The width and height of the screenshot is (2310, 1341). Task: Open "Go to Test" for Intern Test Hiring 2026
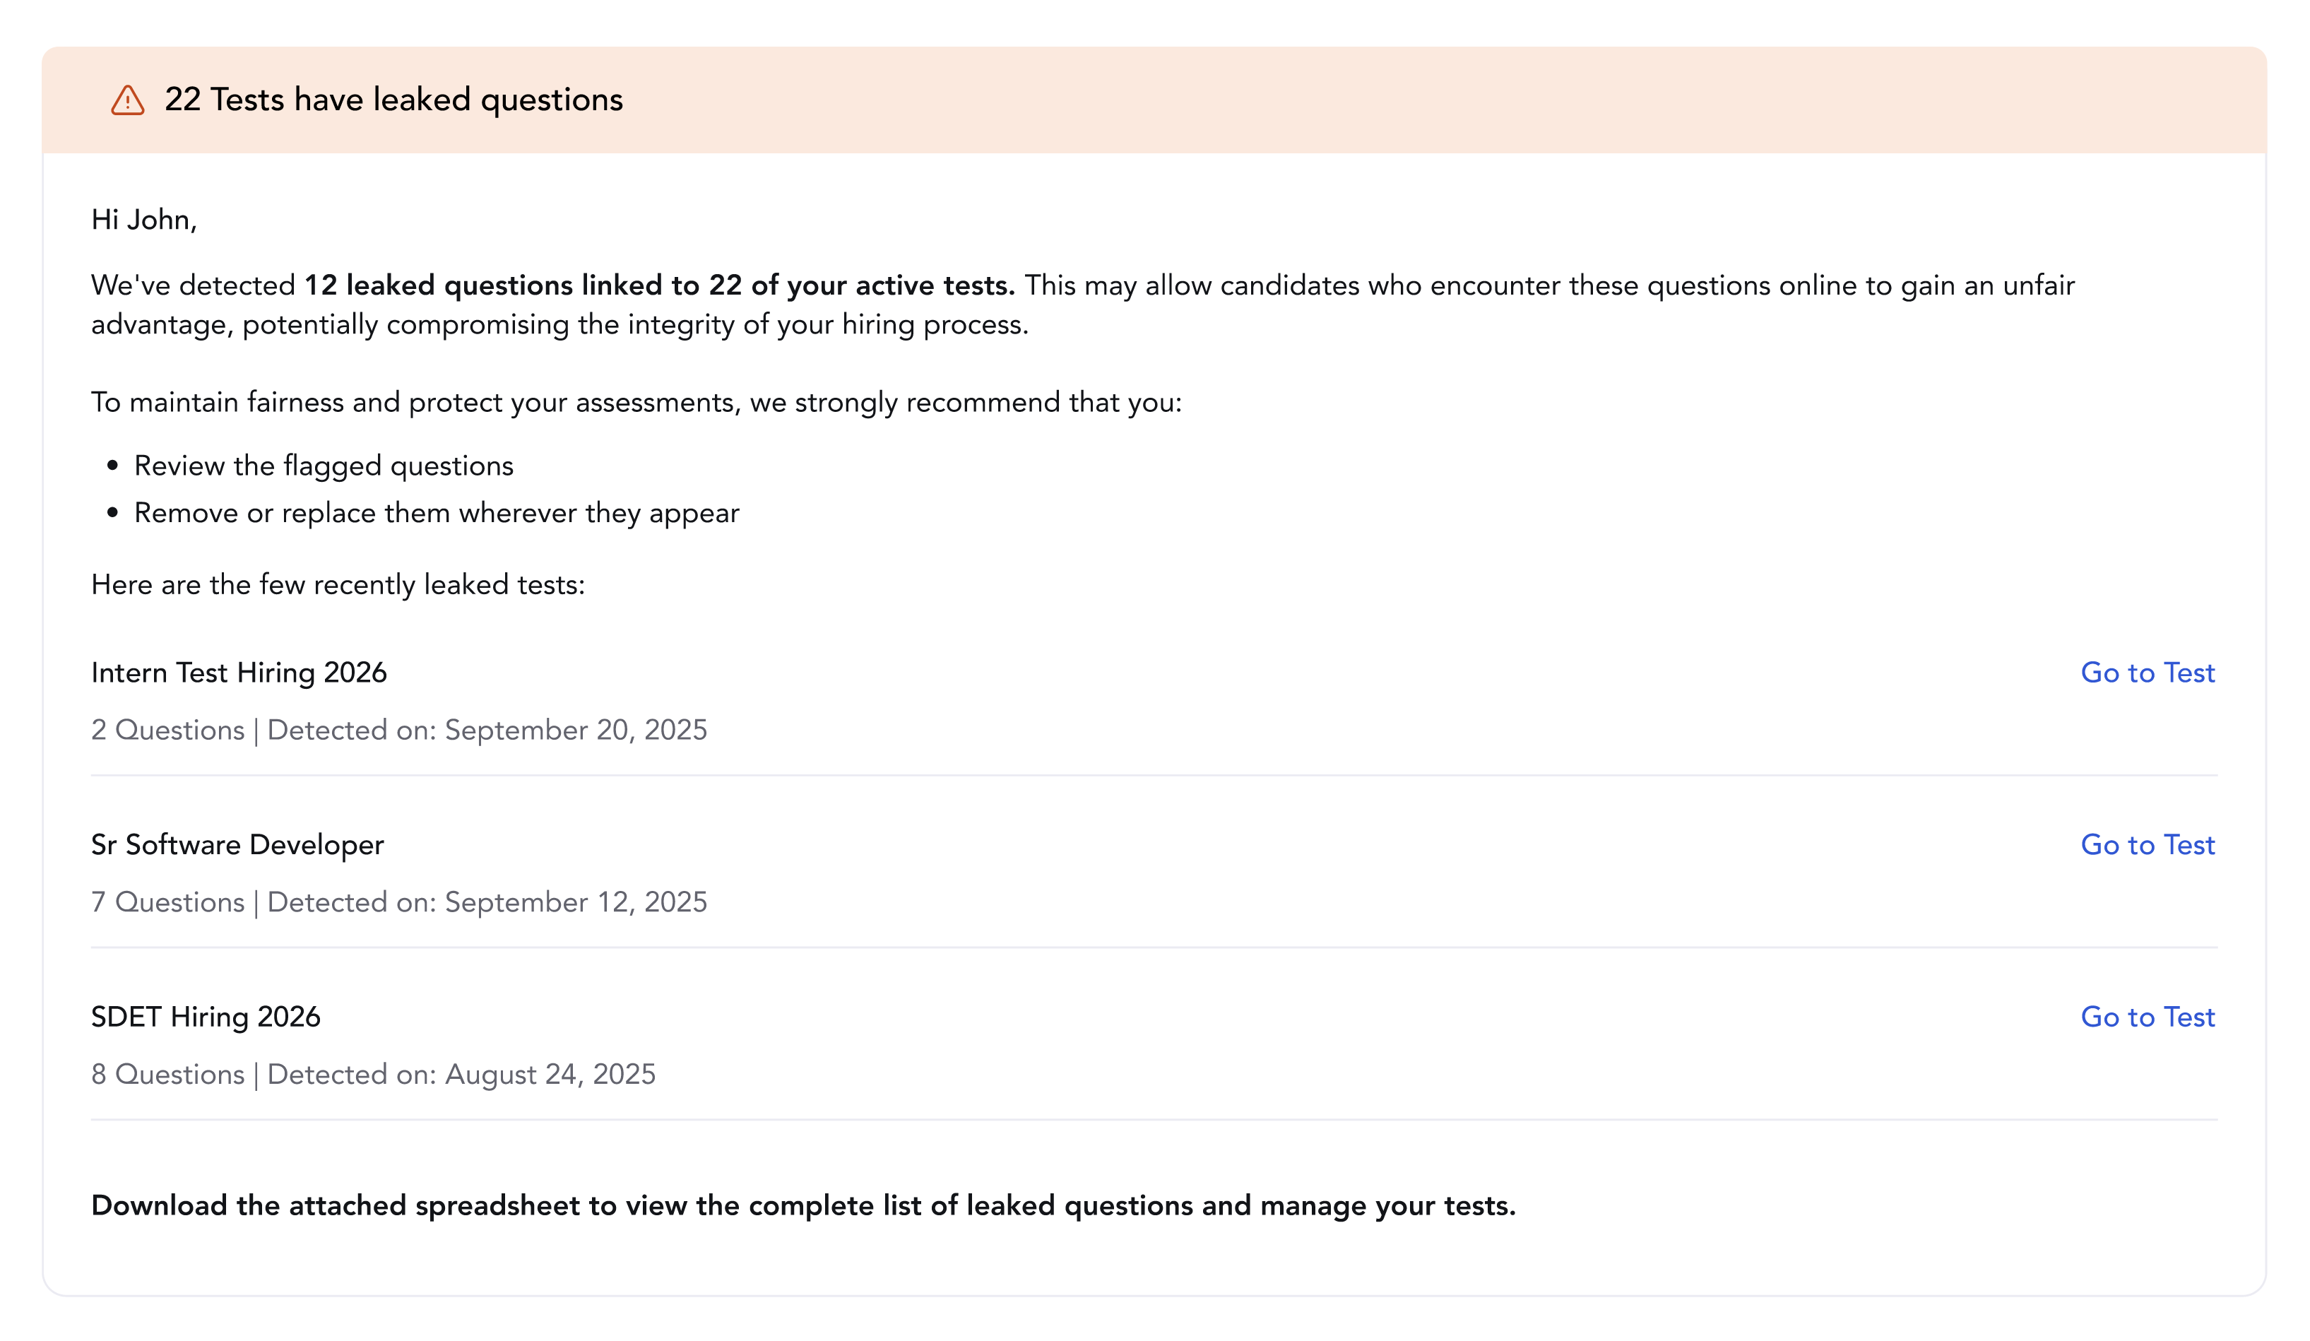[x=2148, y=673]
